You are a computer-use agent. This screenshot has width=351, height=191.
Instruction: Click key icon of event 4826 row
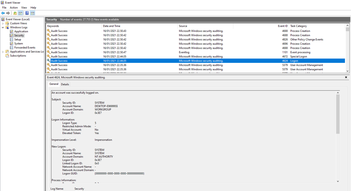click(x=49, y=40)
